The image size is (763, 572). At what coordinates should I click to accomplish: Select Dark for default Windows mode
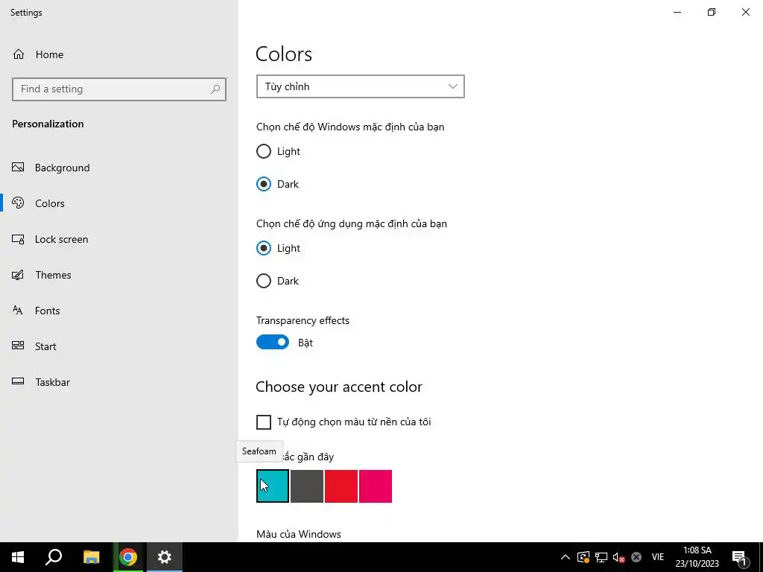[x=264, y=185]
